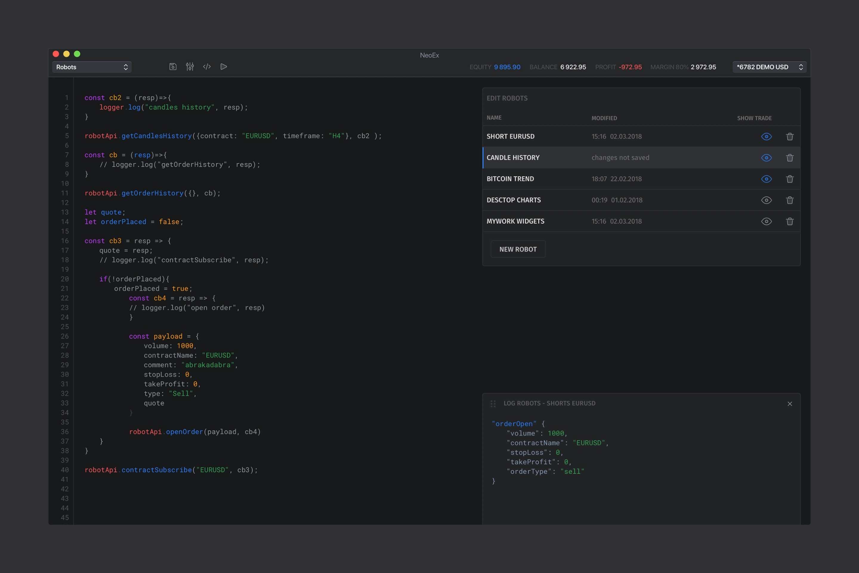Select the MYWORK WIDGETS robot row
The height and width of the screenshot is (573, 859).
[641, 221]
